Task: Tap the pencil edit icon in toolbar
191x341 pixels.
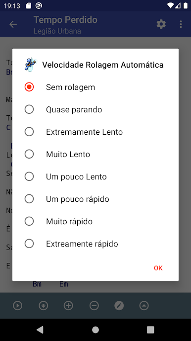Action: tap(119, 306)
